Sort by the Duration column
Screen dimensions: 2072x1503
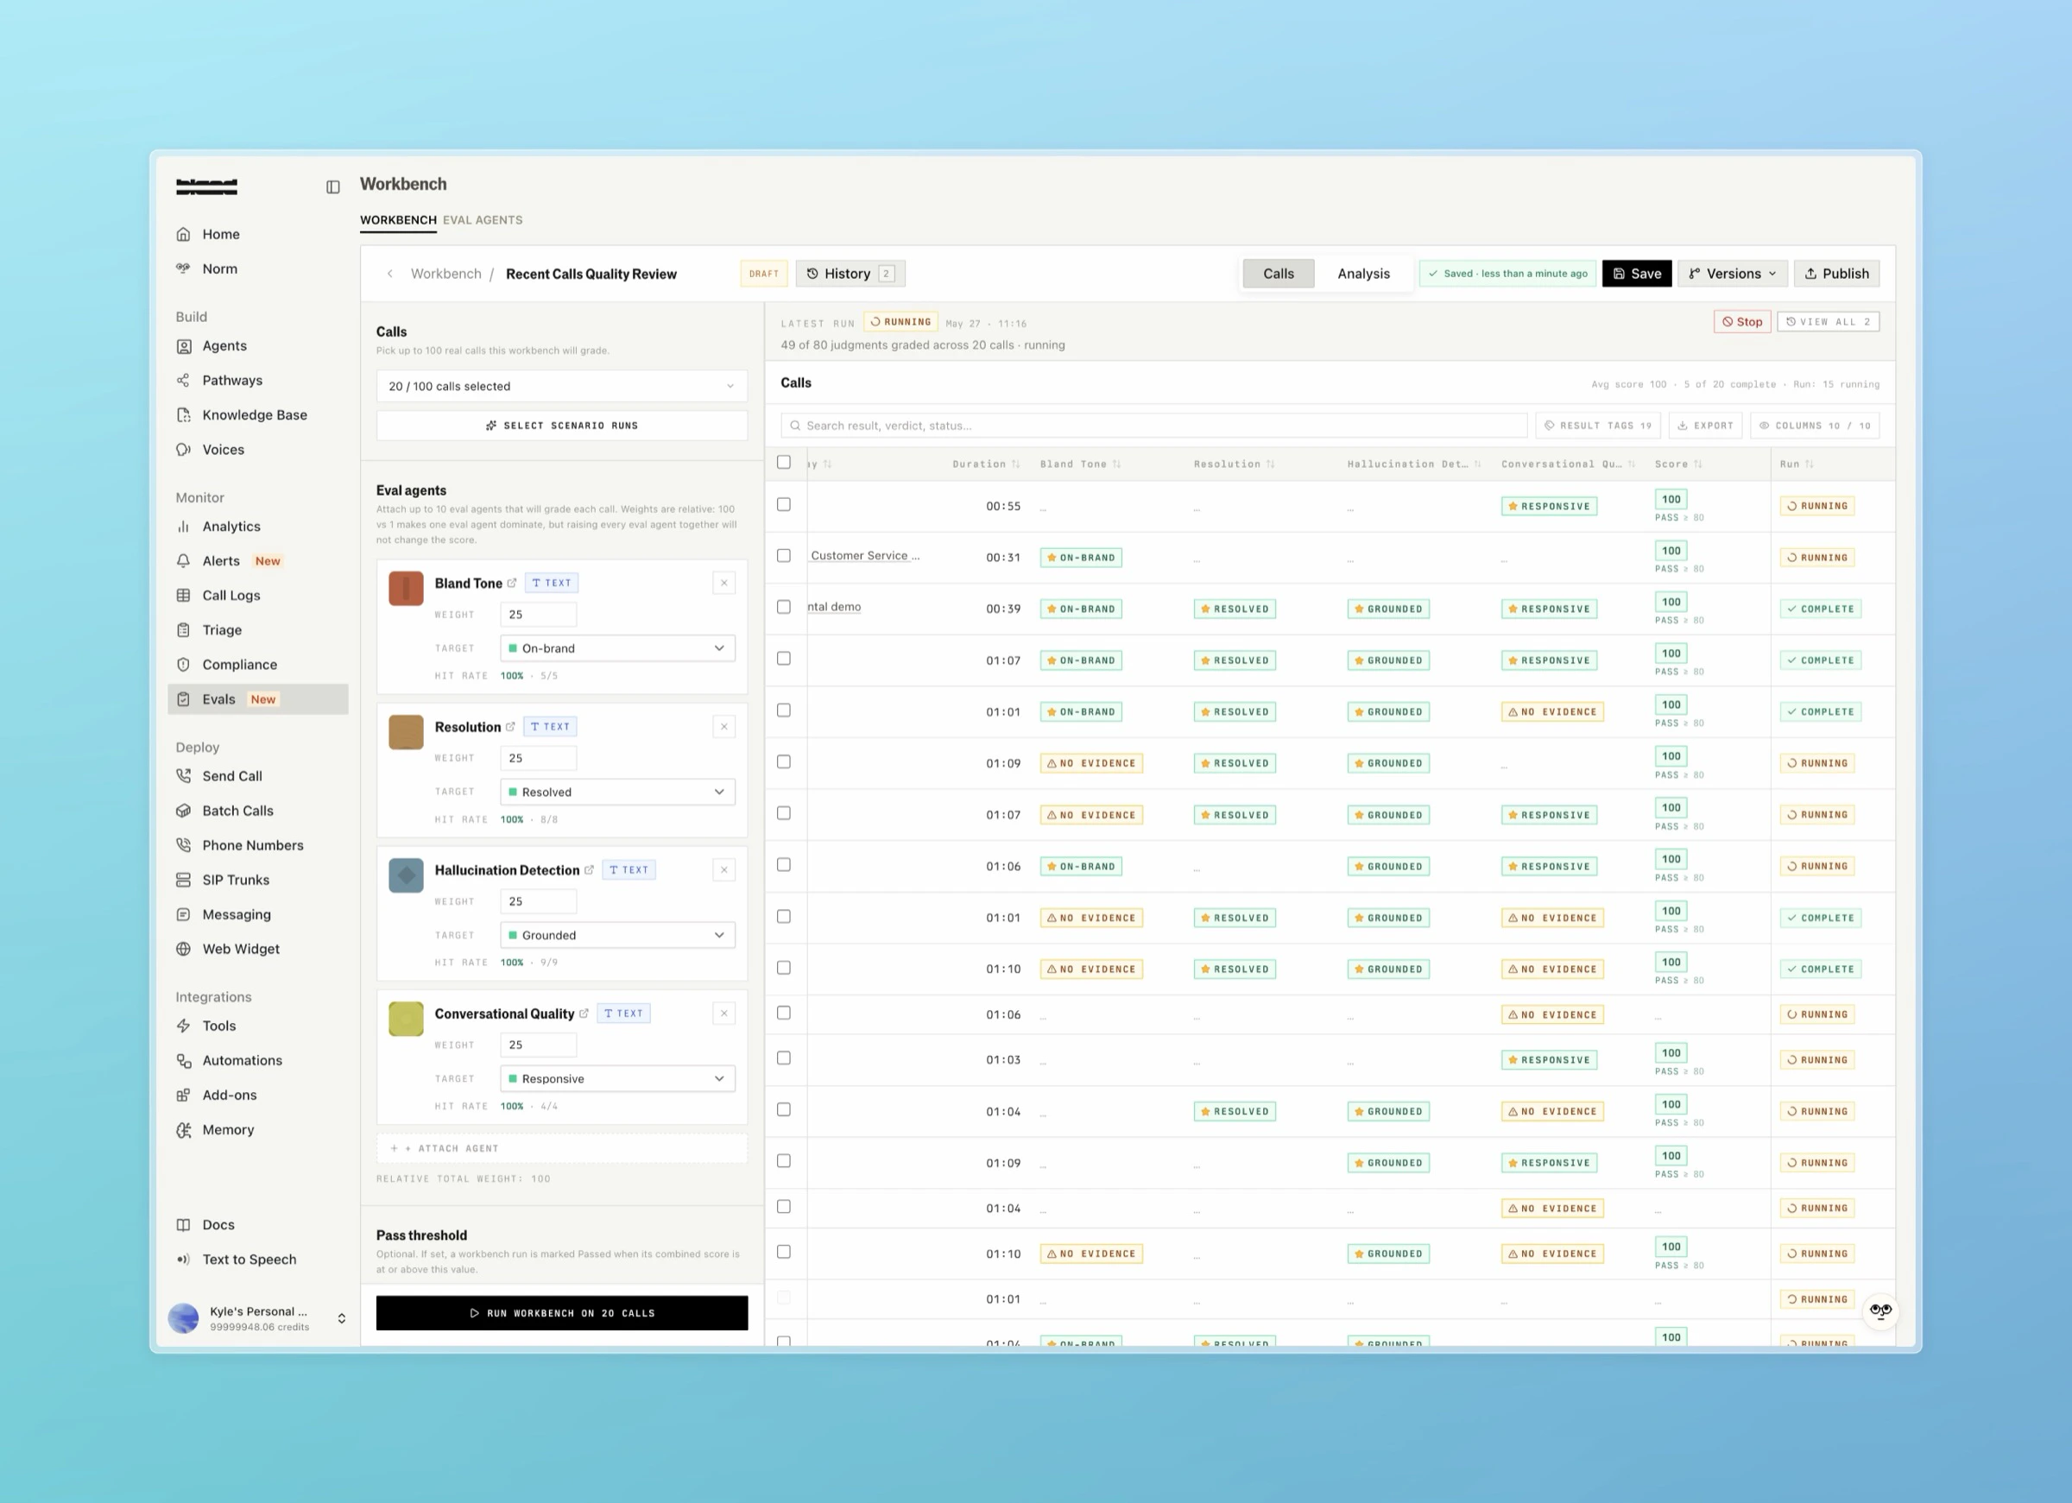pyautogui.click(x=986, y=464)
